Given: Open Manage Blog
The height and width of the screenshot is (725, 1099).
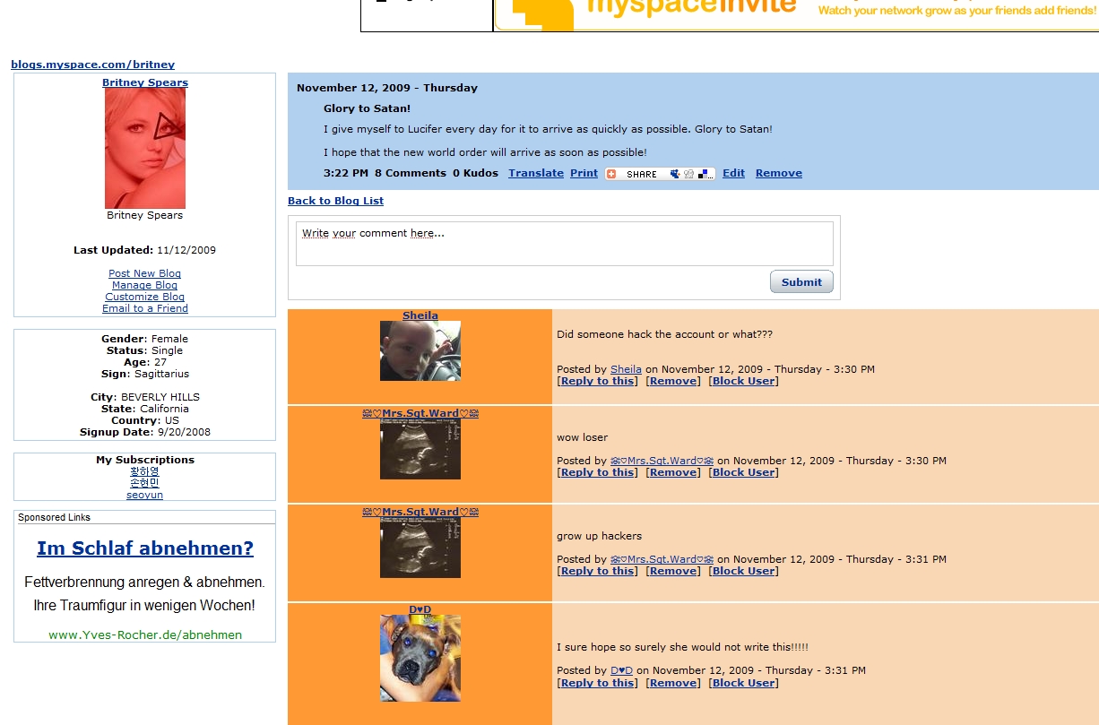Looking at the screenshot, I should pos(145,285).
